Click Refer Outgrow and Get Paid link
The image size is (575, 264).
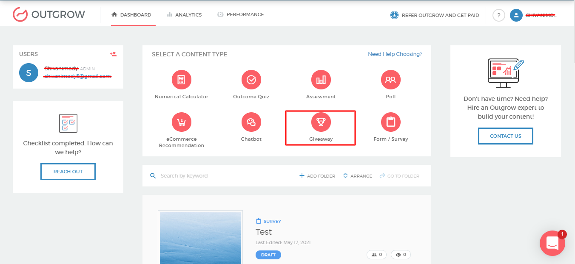pos(435,15)
